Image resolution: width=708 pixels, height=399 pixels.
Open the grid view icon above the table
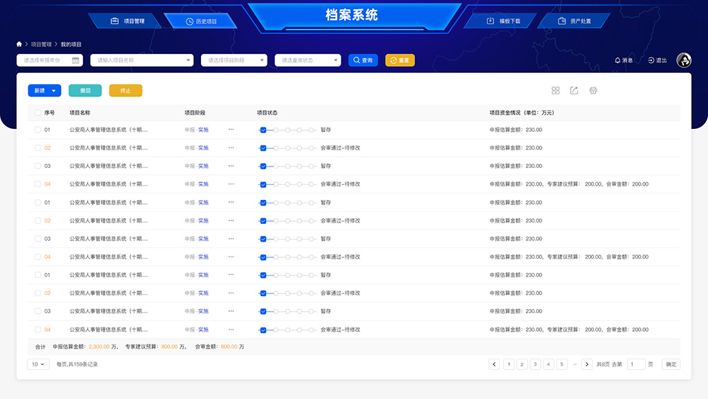(556, 91)
